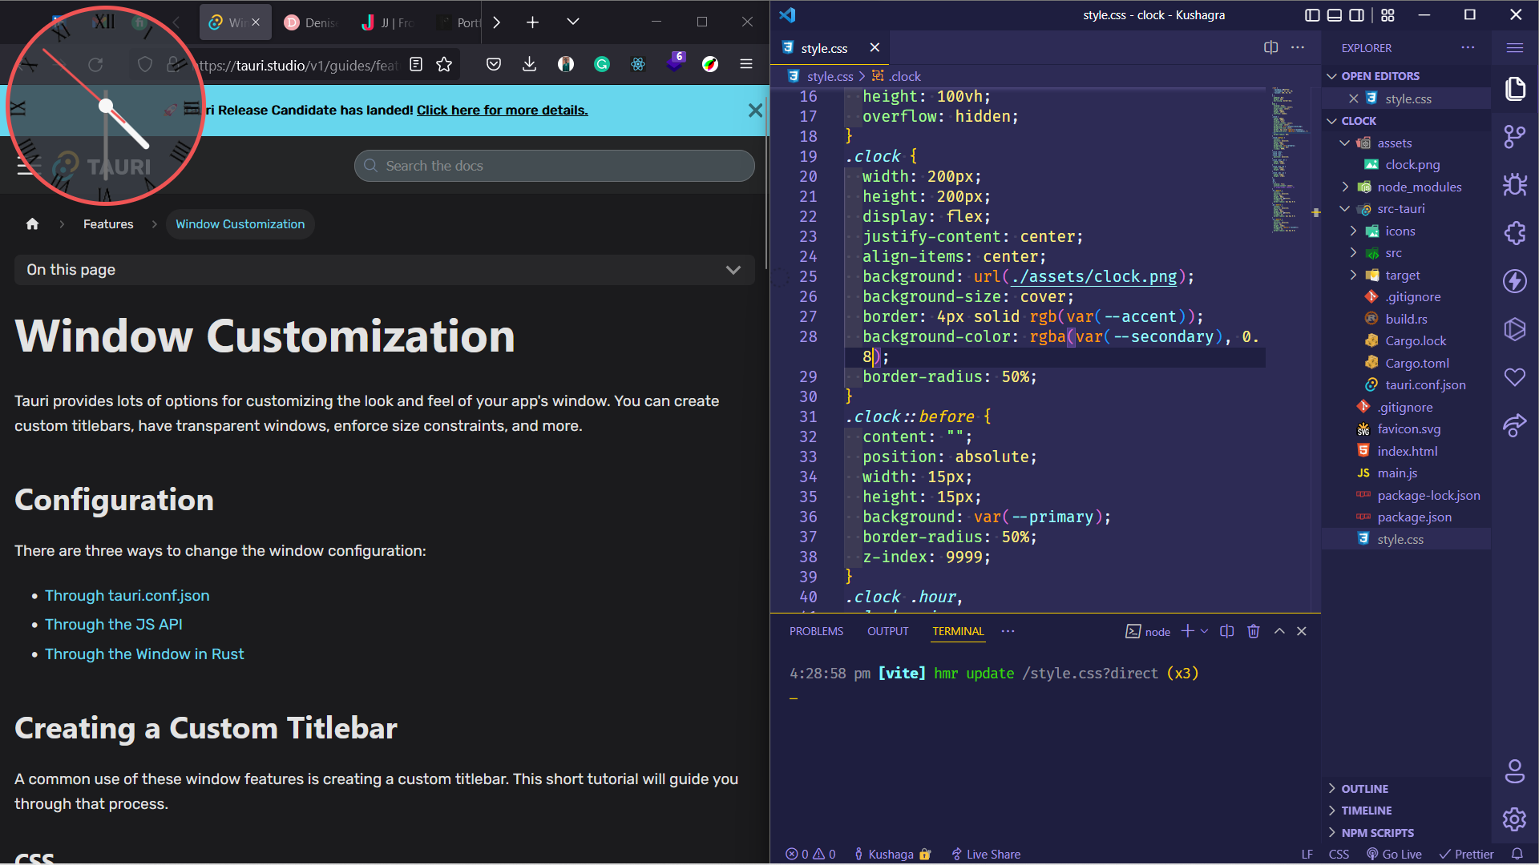Open Firefox downloads arrow icon

tap(529, 65)
